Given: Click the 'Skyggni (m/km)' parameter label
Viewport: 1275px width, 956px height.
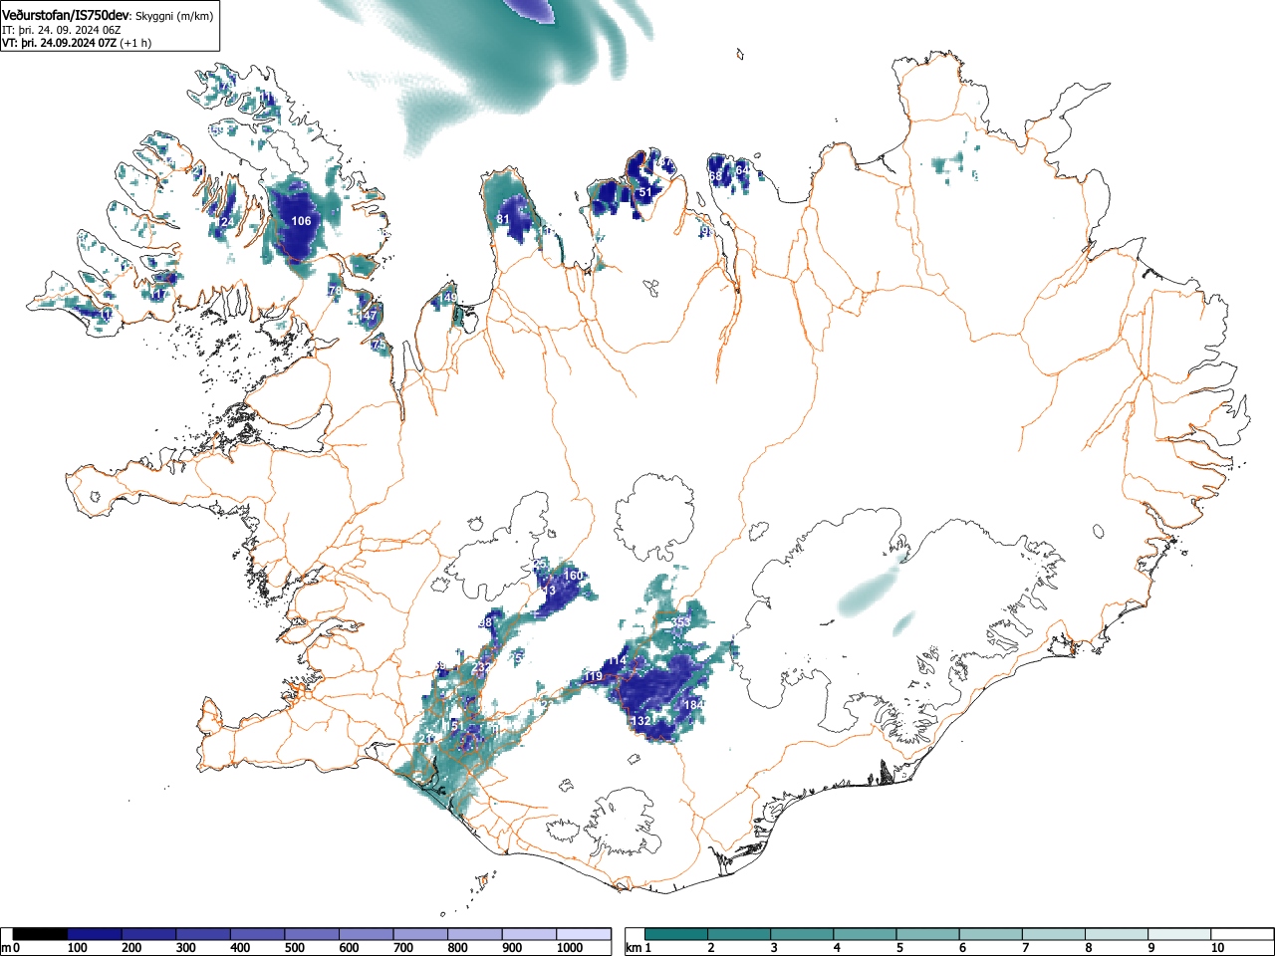Looking at the screenshot, I should pos(175,16).
